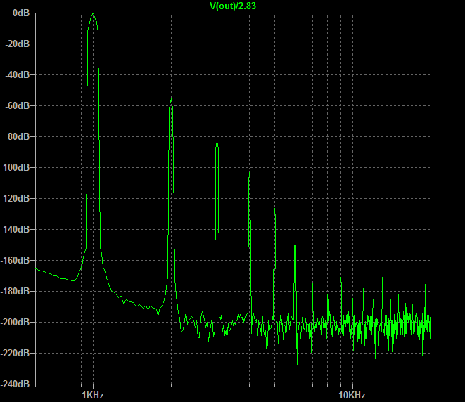The width and height of the screenshot is (465, 402).
Task: Click the -240dB axis label
Action: [15, 384]
